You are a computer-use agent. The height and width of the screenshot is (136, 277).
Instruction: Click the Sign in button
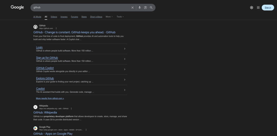[268, 8]
